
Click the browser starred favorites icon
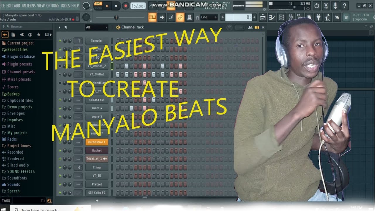click(38, 35)
